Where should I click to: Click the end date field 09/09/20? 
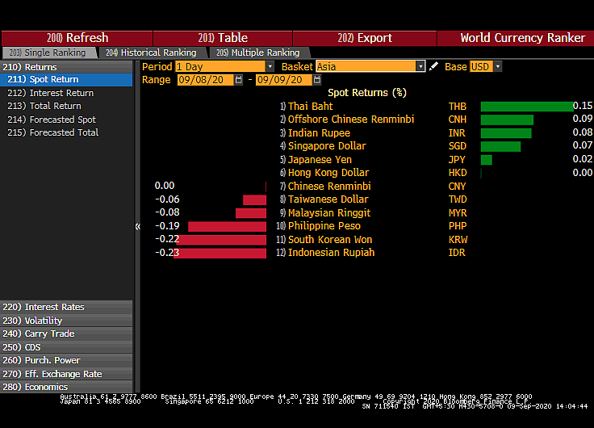point(284,80)
